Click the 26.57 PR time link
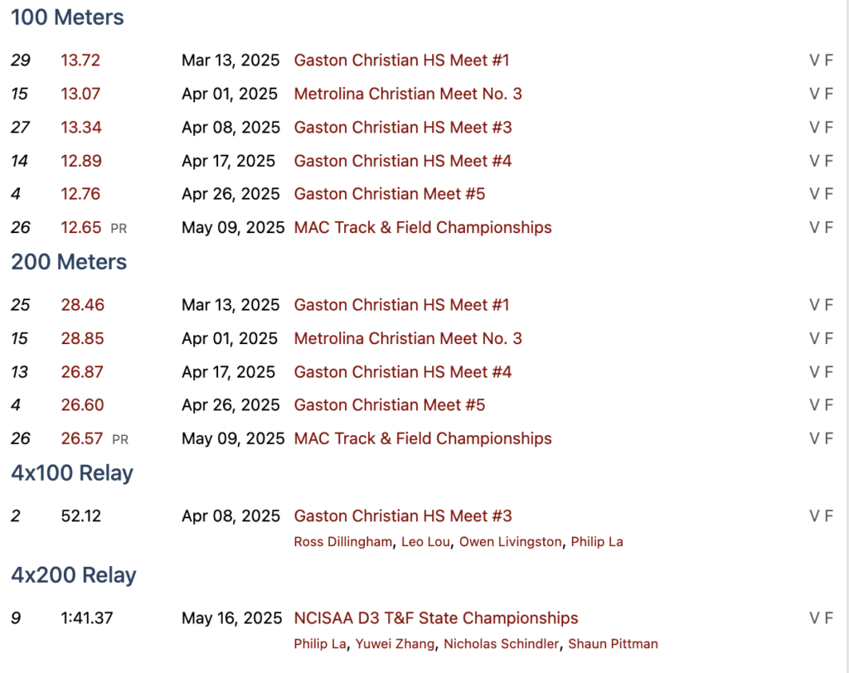The width and height of the screenshot is (849, 673). point(82,438)
